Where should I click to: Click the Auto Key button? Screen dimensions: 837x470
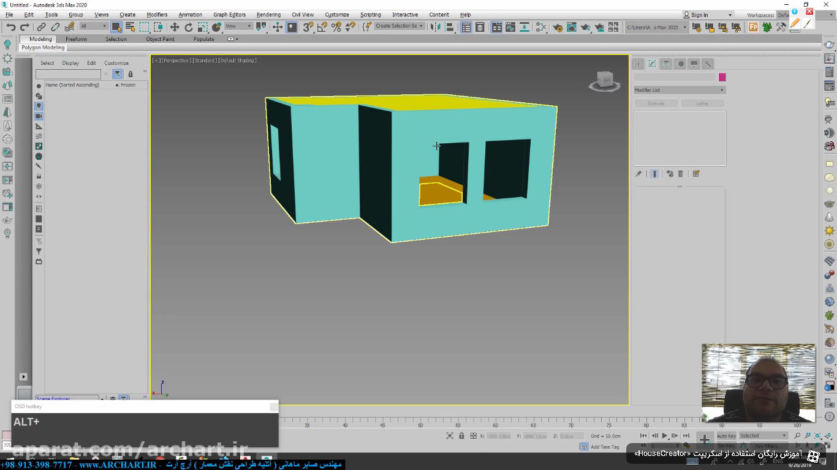(x=726, y=436)
